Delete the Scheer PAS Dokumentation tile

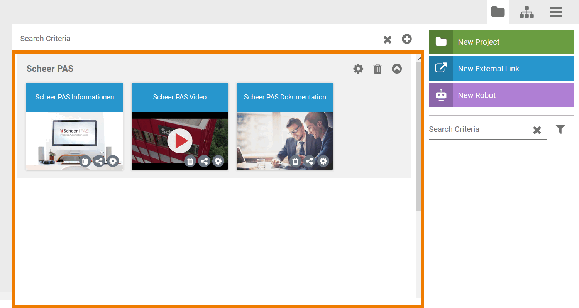pyautogui.click(x=295, y=161)
